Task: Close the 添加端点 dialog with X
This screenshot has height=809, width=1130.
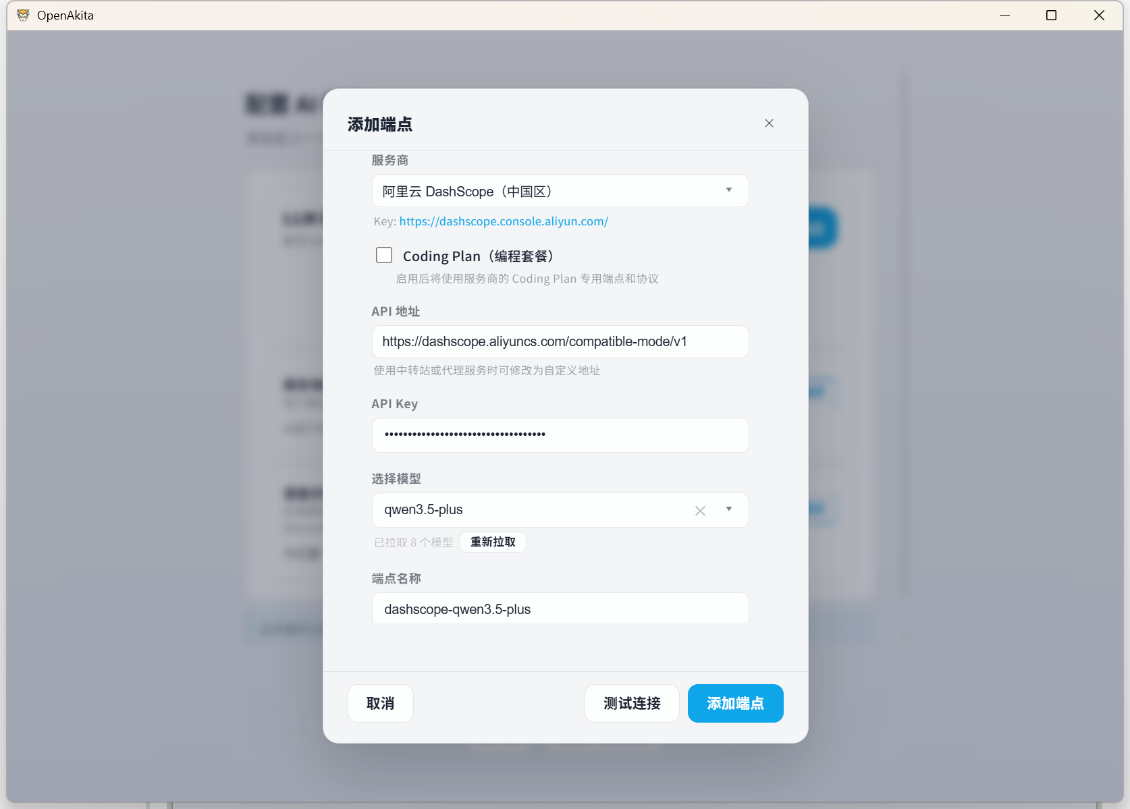Action: (x=769, y=123)
